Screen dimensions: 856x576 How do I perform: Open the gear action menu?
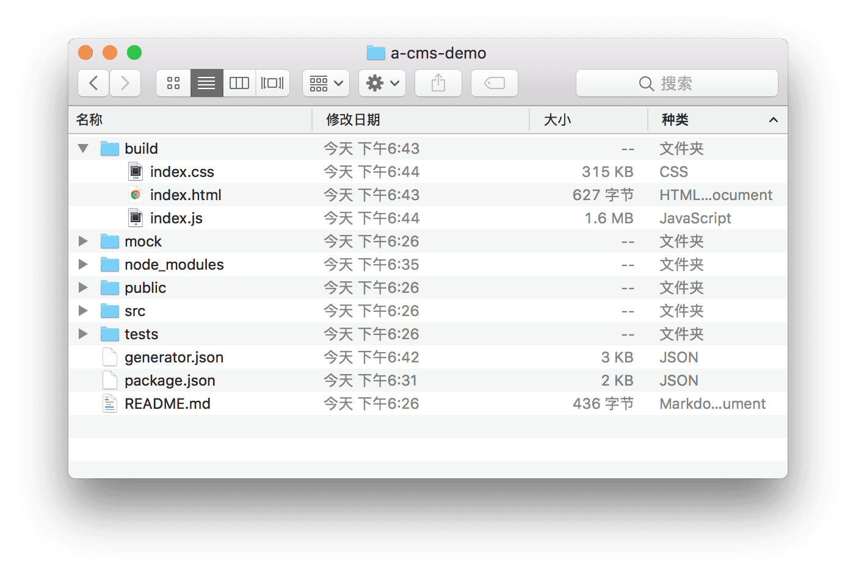382,83
